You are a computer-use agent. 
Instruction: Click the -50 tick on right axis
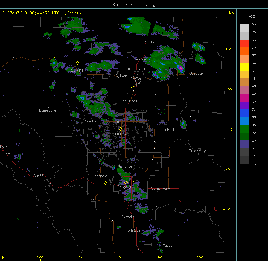tap(228, 169)
